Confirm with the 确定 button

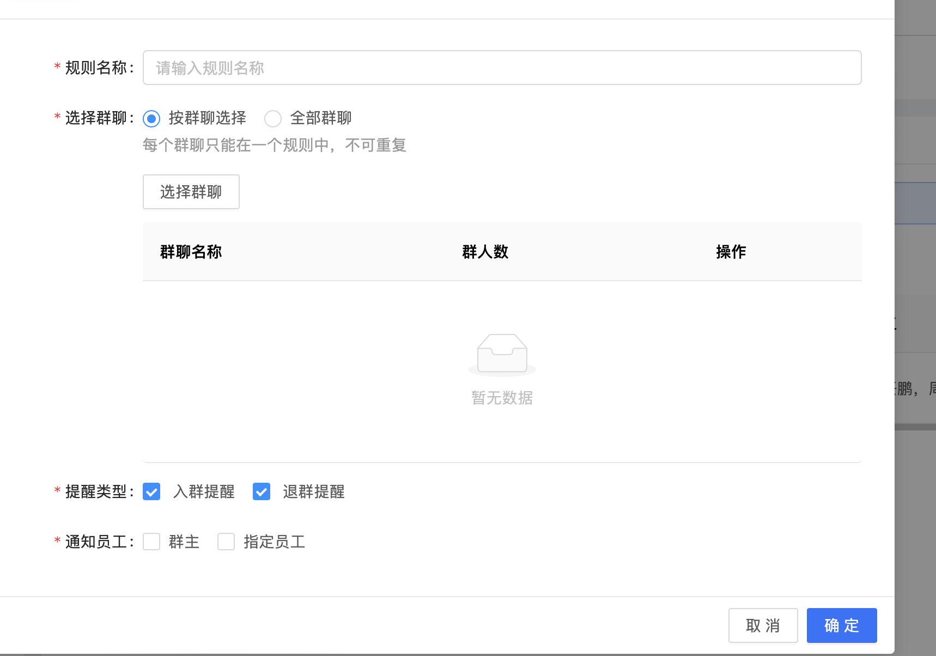point(842,625)
